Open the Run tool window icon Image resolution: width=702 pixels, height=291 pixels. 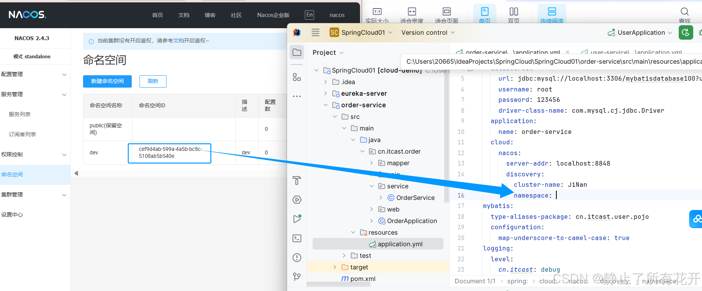pos(297,219)
